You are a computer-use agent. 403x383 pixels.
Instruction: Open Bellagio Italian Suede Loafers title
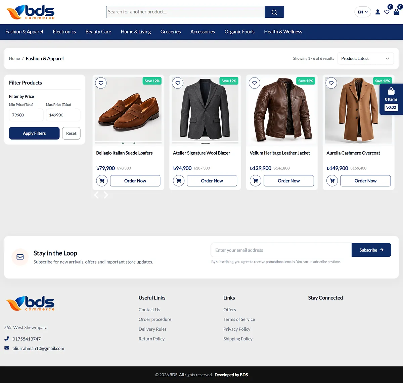pyautogui.click(x=124, y=153)
